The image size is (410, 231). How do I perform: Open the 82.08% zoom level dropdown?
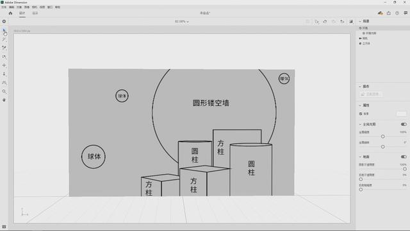pos(182,21)
